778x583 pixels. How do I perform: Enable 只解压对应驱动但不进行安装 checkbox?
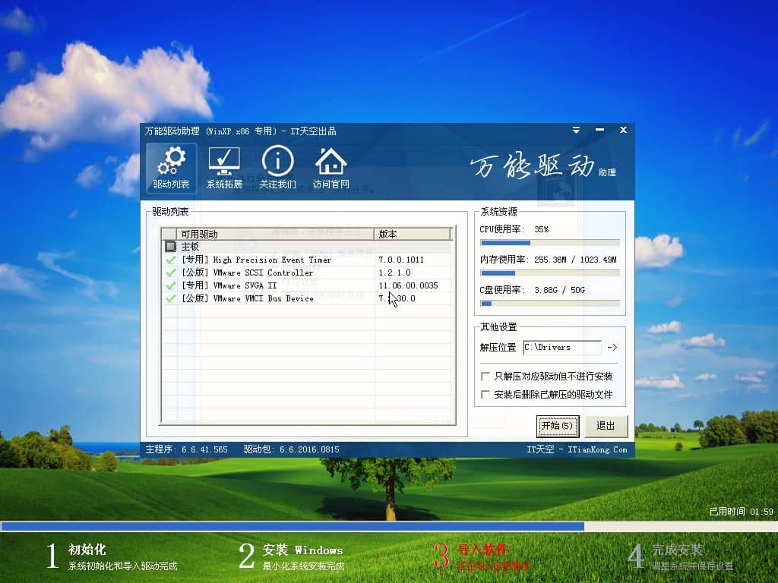[486, 376]
